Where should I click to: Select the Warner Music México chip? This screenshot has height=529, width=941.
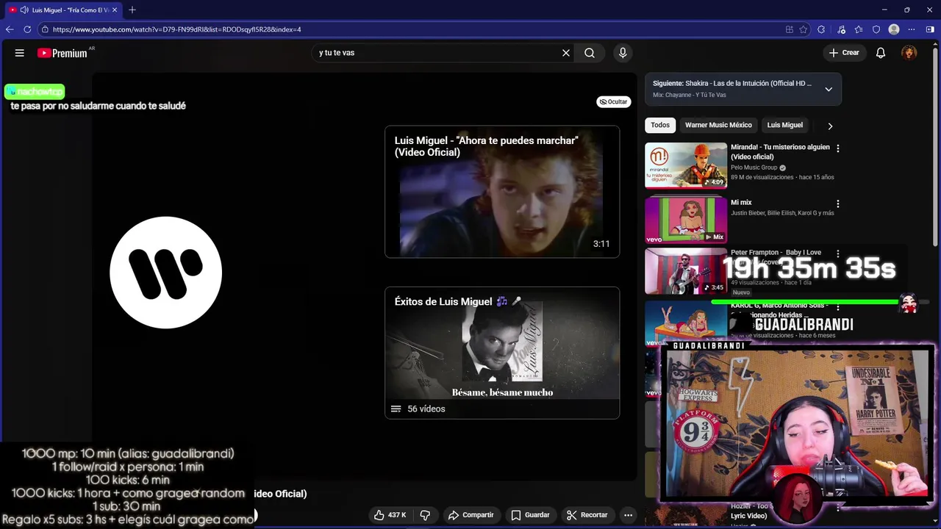pyautogui.click(x=718, y=125)
